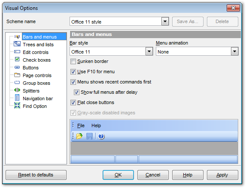Image resolution: width=246 pixels, height=188 pixels.
Task: Click the preview menu bar drag handle
Action: point(73,125)
